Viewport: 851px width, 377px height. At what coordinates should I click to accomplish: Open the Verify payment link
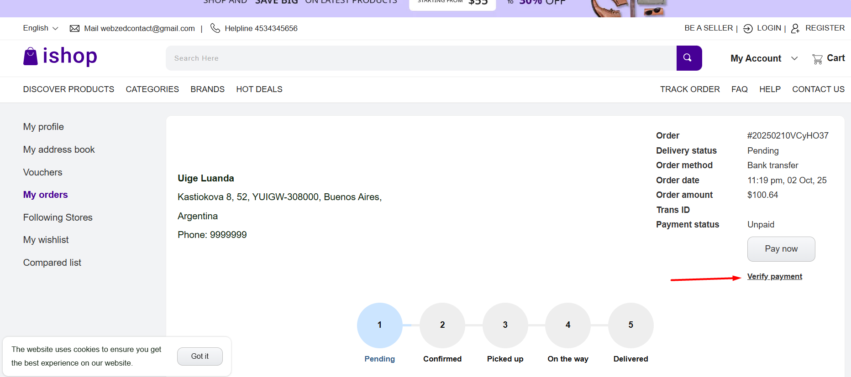774,276
